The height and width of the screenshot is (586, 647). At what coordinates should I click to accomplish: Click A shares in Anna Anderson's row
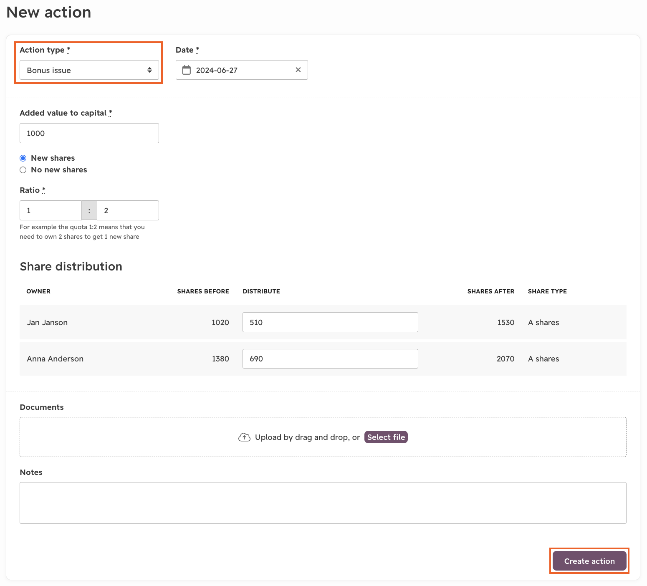click(543, 359)
